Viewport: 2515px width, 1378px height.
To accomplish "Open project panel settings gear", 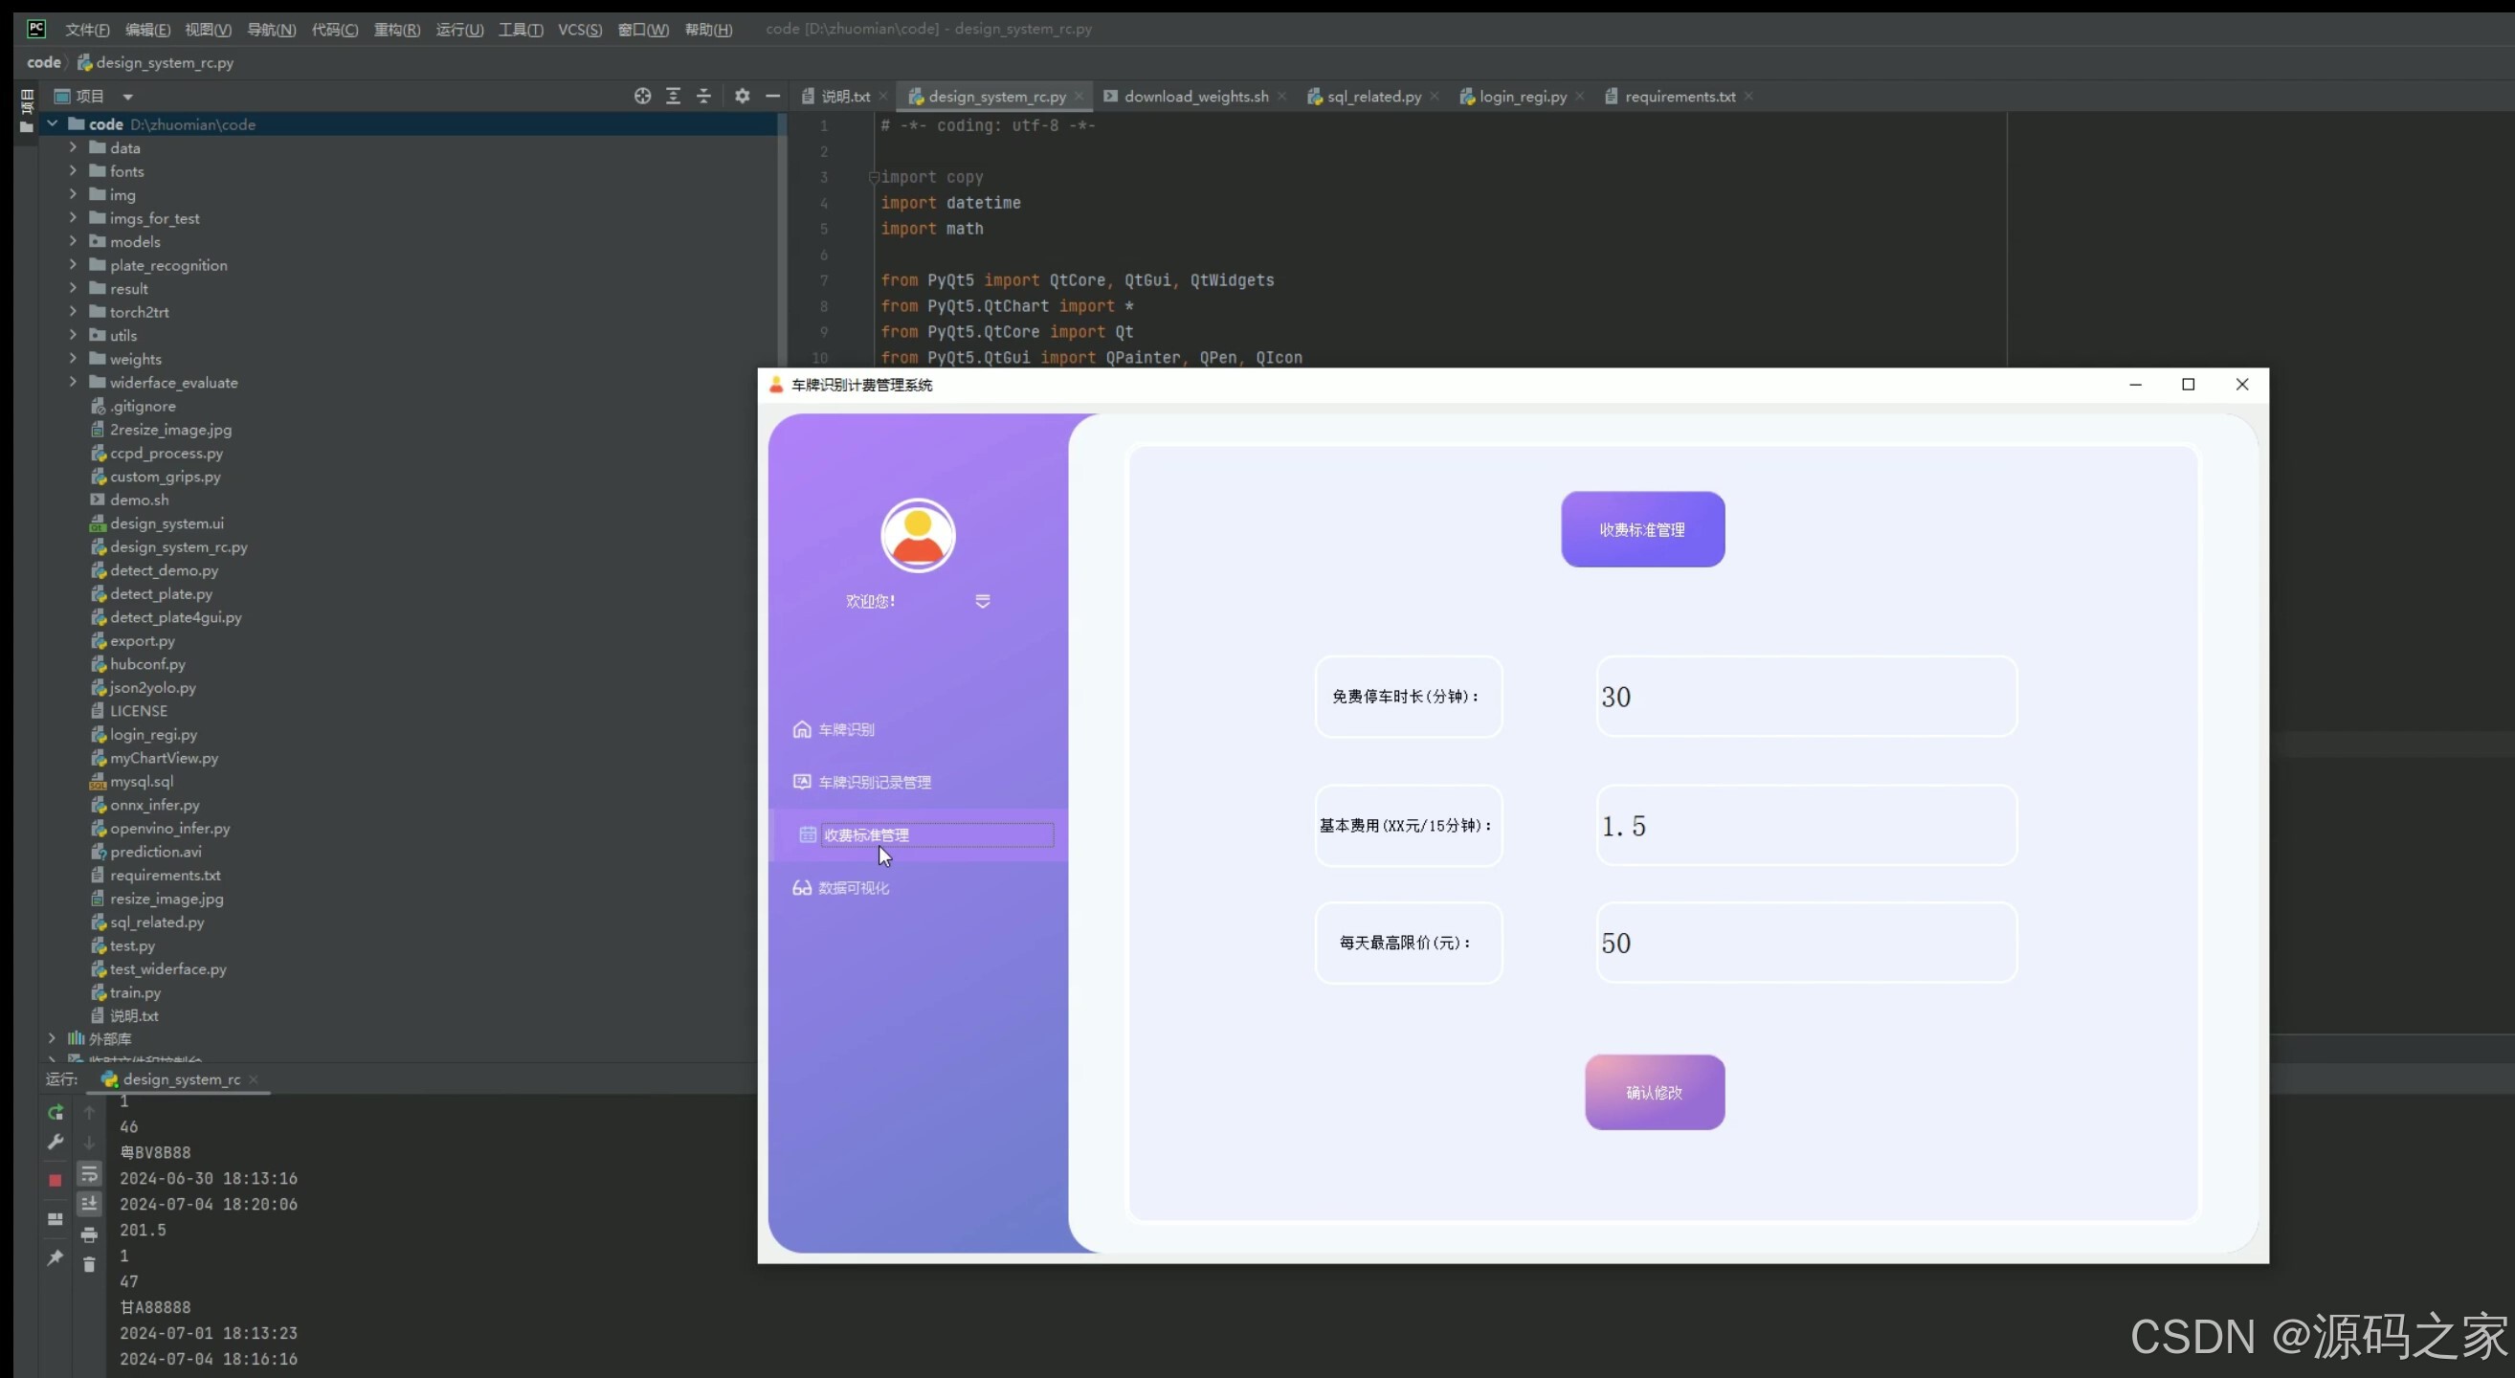I will pyautogui.click(x=742, y=96).
